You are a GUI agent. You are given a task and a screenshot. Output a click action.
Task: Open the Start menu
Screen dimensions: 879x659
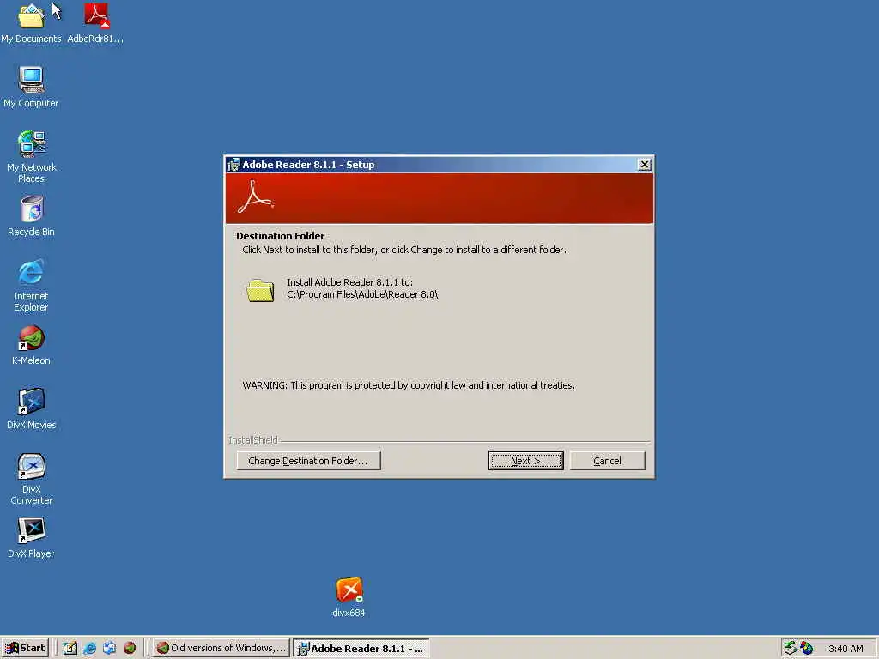[x=25, y=648]
